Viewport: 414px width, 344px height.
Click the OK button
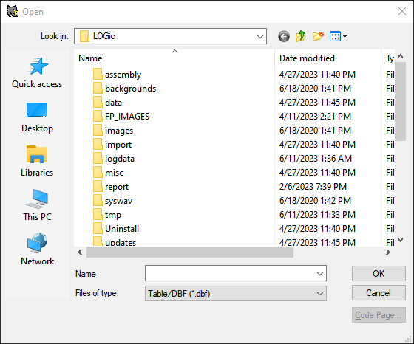click(379, 274)
